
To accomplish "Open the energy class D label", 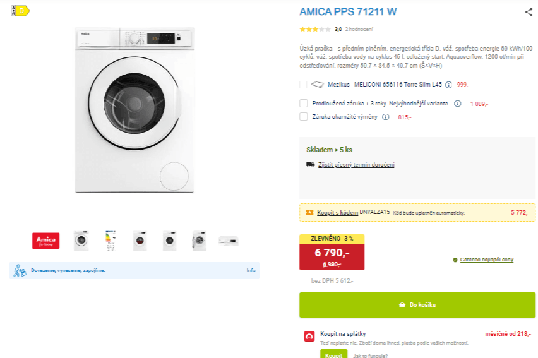I will click(21, 10).
